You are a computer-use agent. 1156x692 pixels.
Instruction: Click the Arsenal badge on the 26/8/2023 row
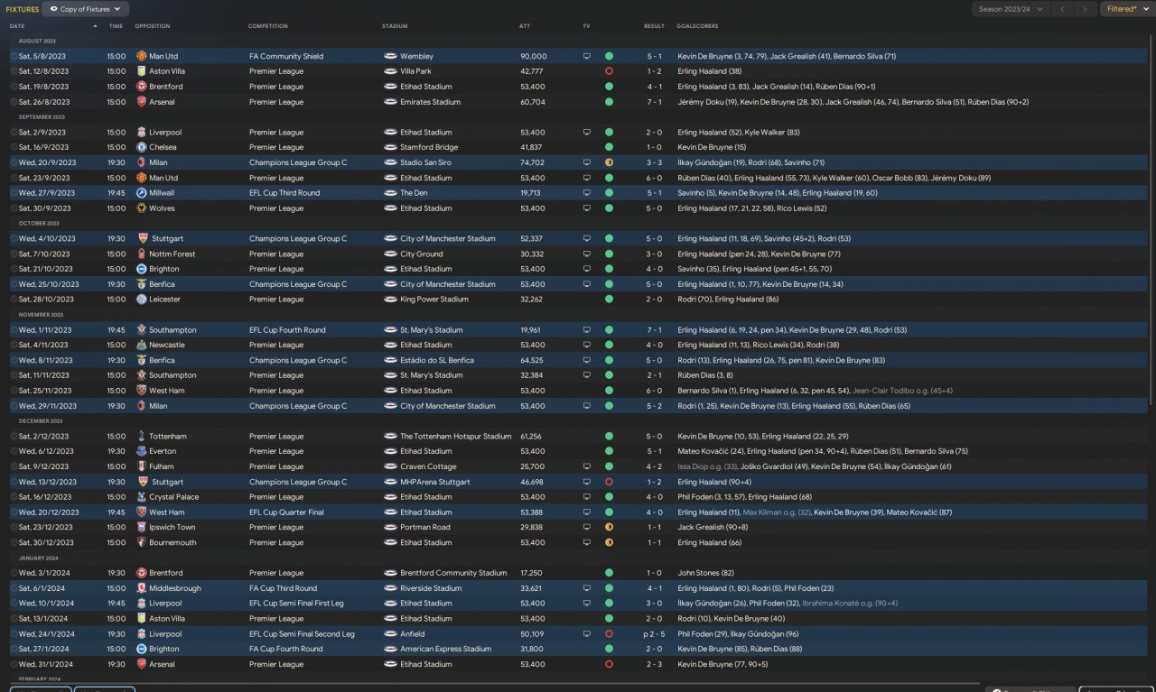point(141,102)
